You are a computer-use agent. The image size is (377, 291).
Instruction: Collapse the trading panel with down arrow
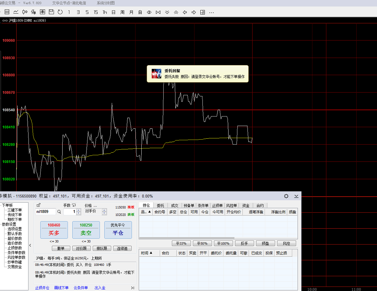[296, 196]
